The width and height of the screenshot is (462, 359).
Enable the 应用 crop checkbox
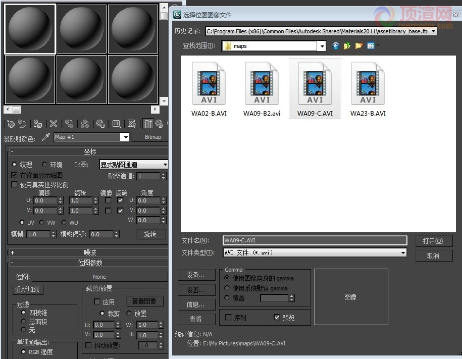coord(96,301)
